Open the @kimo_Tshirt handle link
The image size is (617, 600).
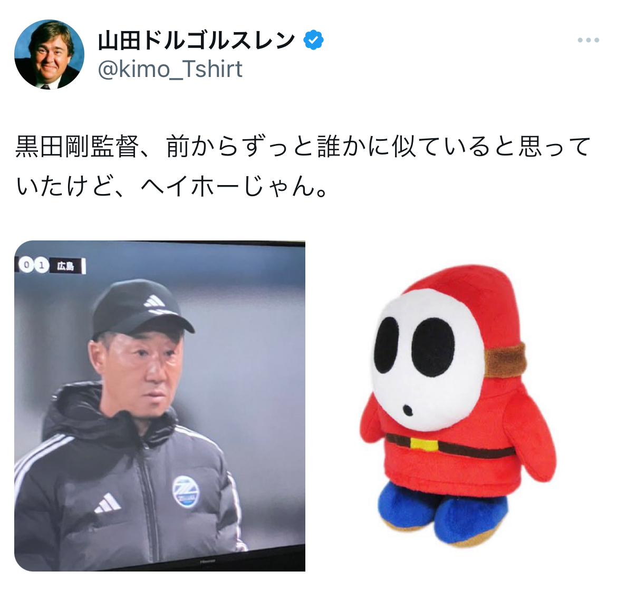point(170,69)
